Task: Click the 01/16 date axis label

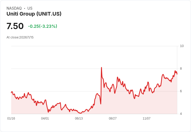Action: 11,118
